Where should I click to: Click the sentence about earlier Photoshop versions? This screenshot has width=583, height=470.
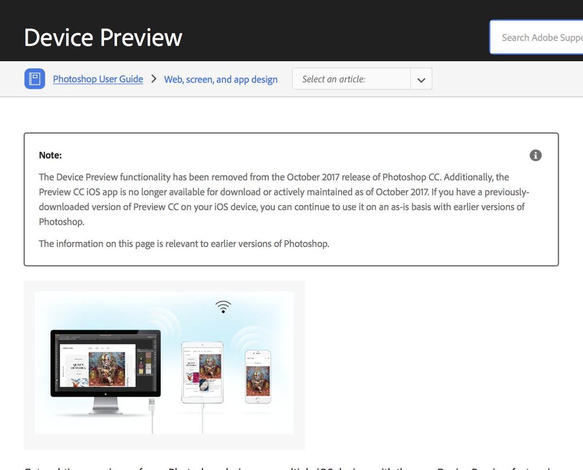click(x=184, y=244)
